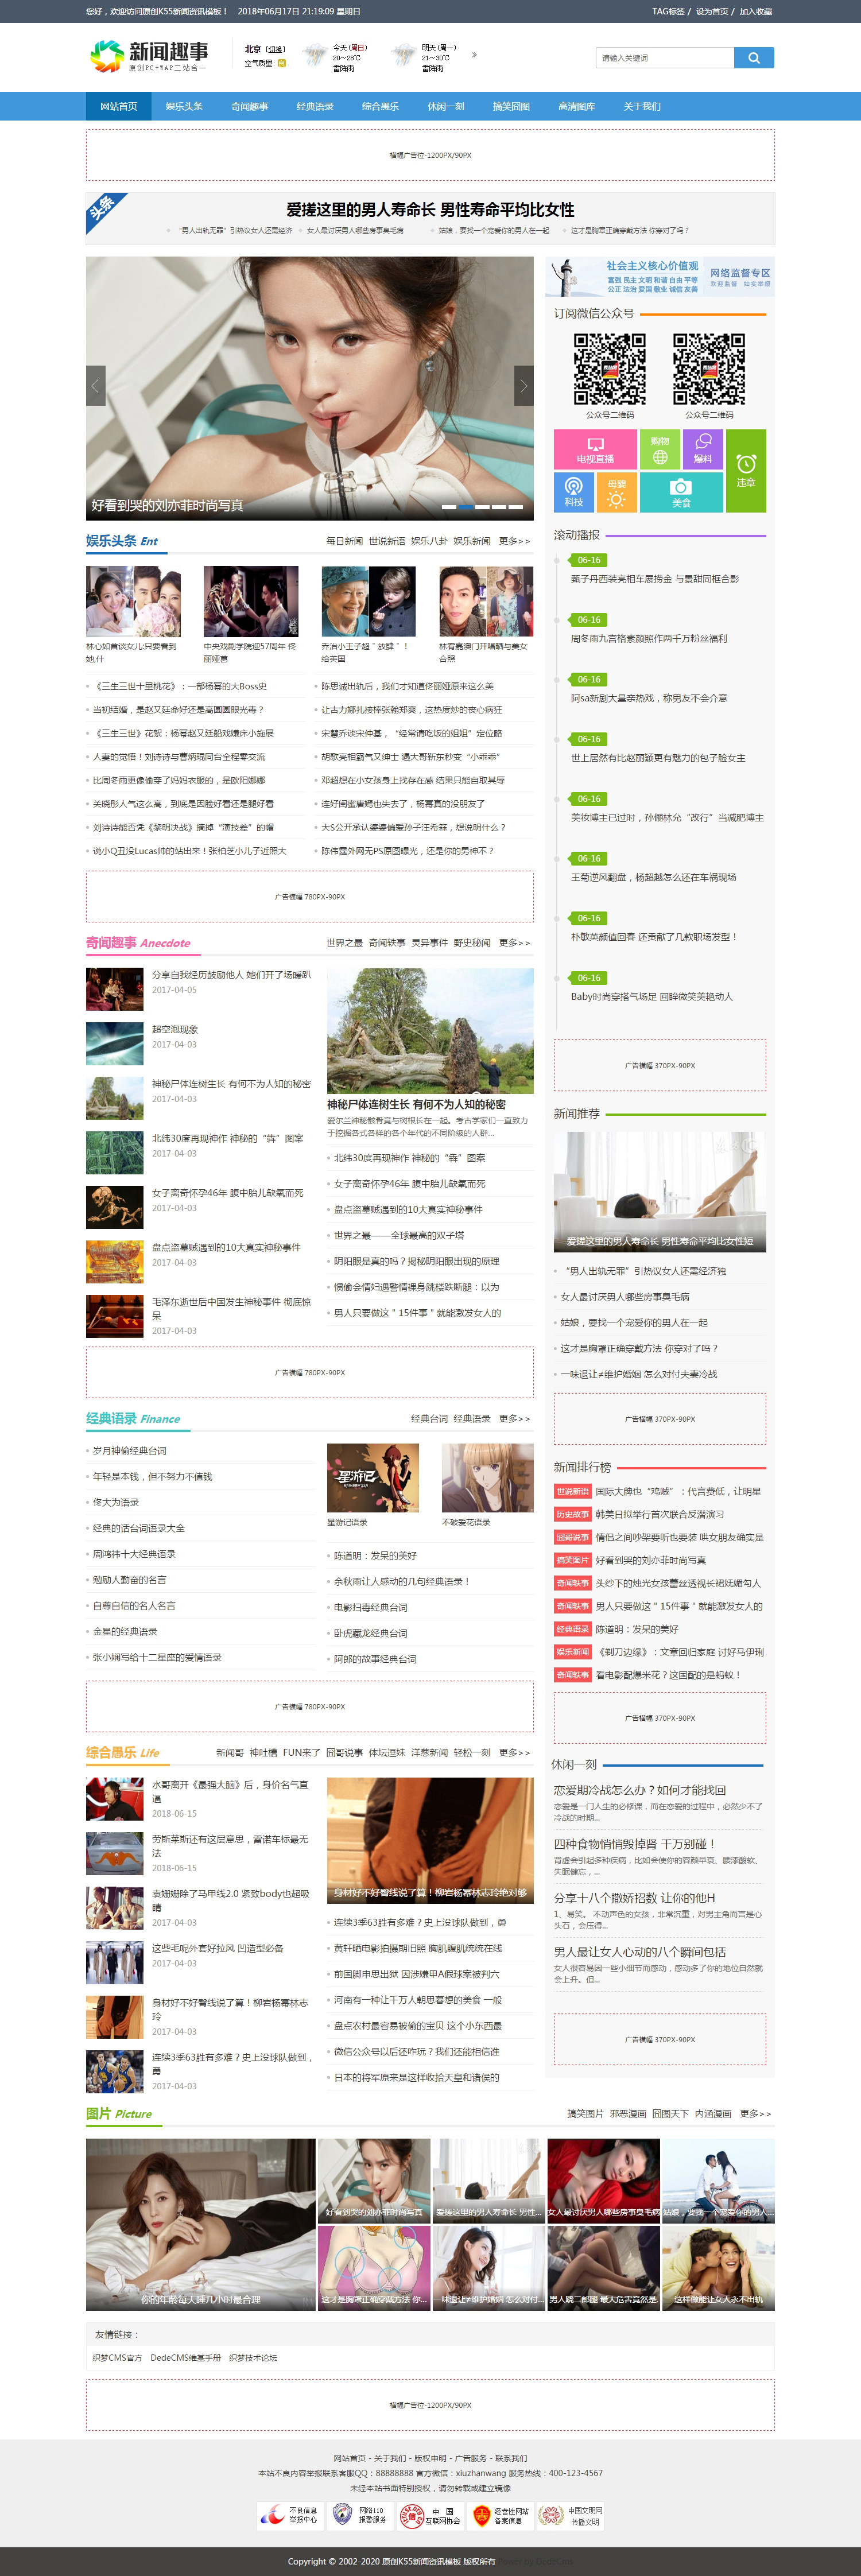Click the magnifier search button
The image size is (861, 2576).
tap(753, 58)
